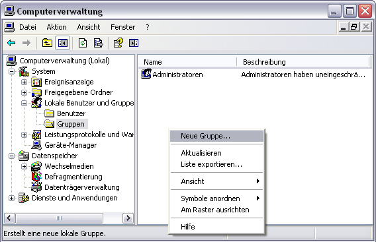Choose Liste exportieren... in context menu
376x242 pixels.
pyautogui.click(x=216, y=164)
